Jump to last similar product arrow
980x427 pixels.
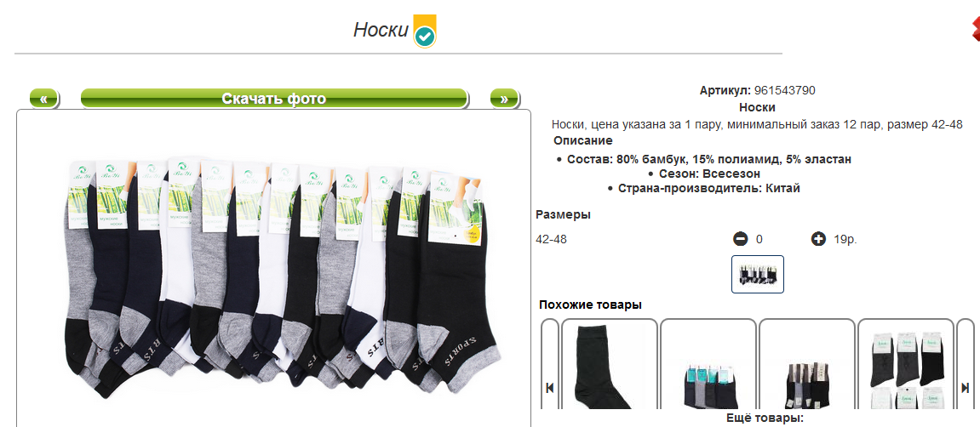(x=965, y=388)
